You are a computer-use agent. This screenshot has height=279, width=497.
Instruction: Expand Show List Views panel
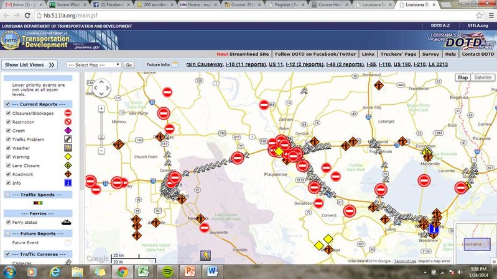coord(29,64)
